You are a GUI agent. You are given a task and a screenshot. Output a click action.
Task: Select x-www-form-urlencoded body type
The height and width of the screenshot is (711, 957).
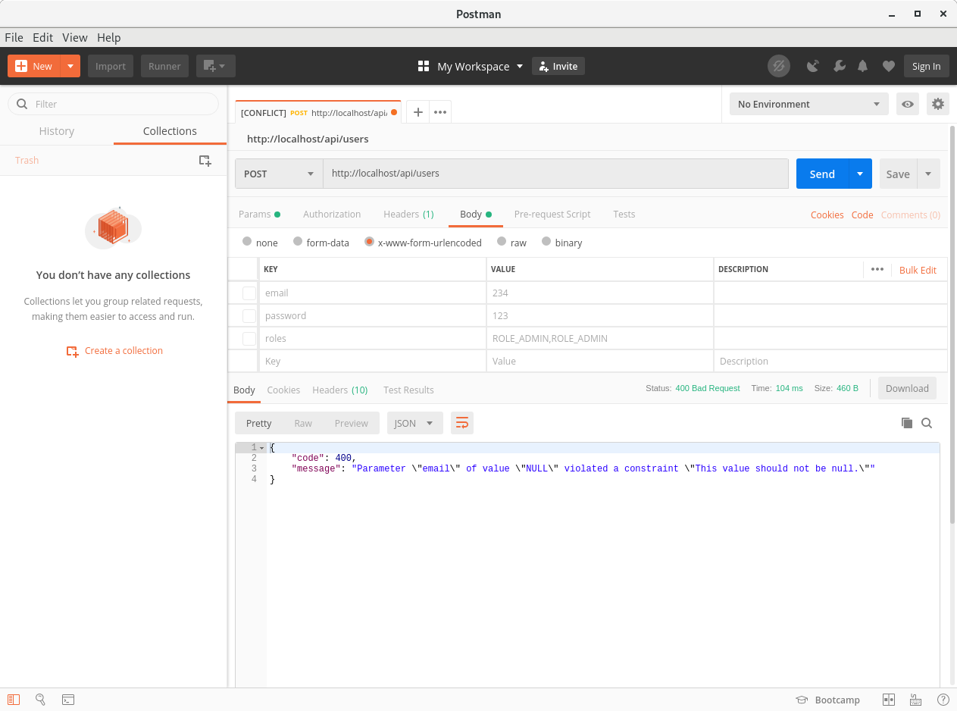tap(369, 242)
